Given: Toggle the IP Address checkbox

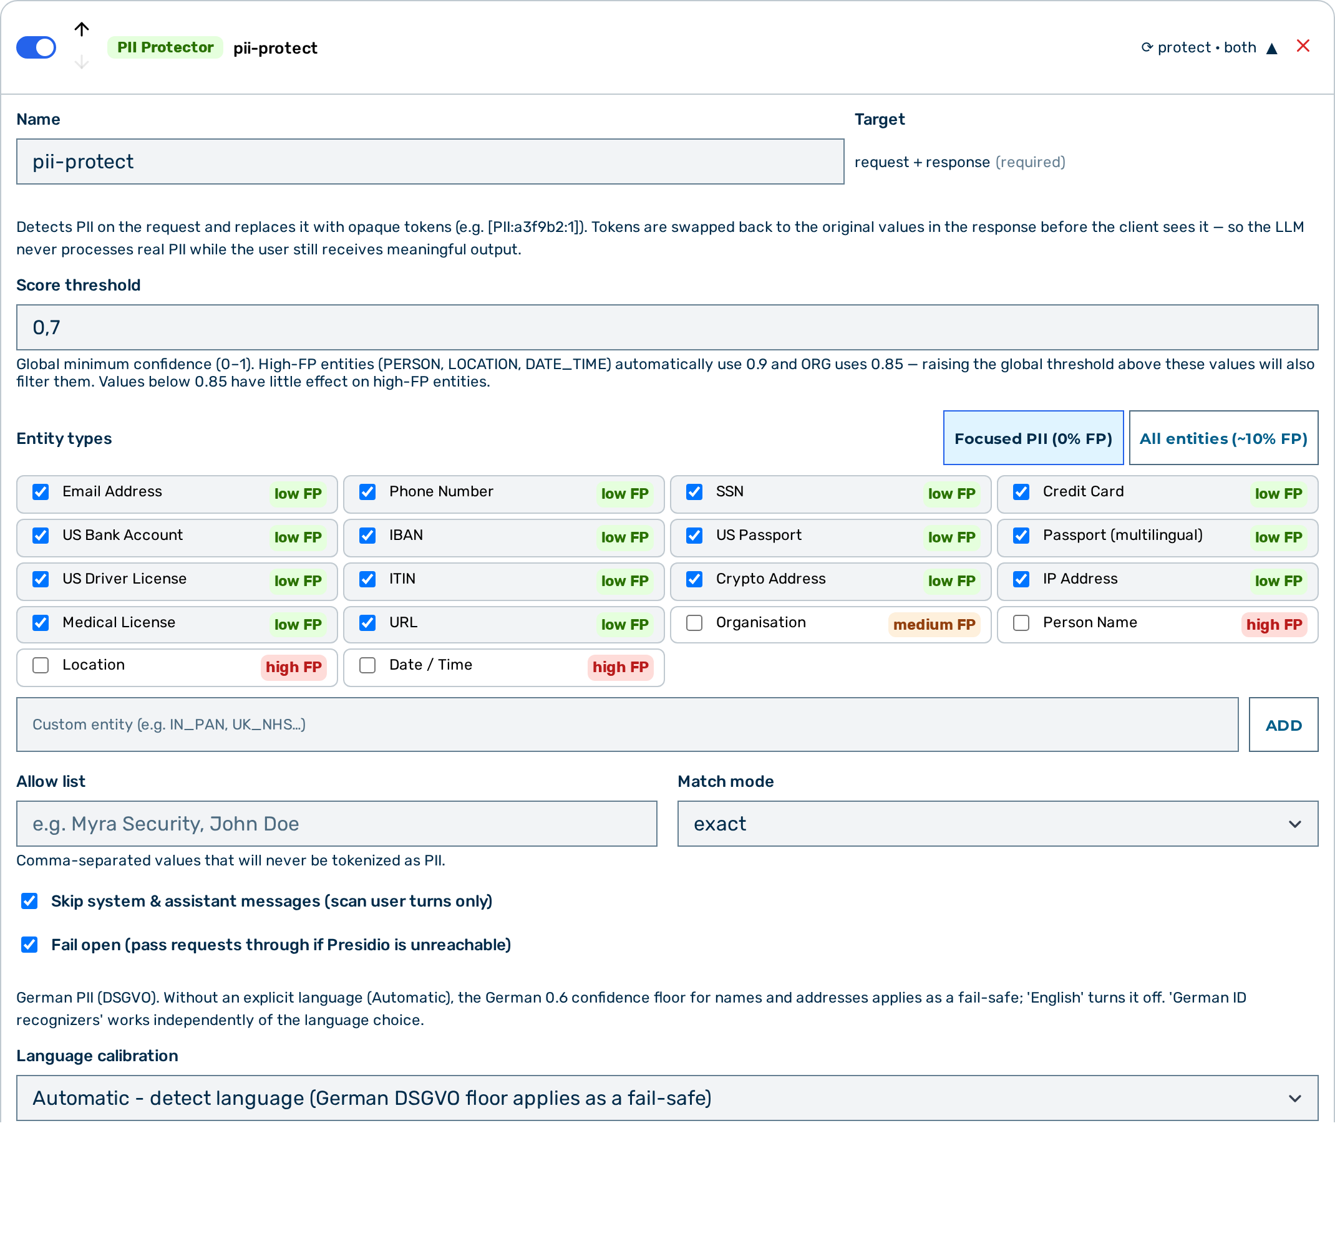Looking at the screenshot, I should click(1021, 579).
